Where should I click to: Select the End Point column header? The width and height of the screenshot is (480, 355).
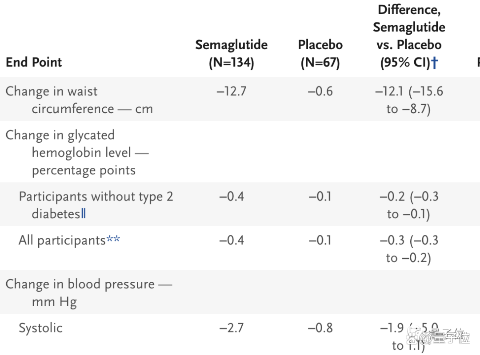pos(34,62)
